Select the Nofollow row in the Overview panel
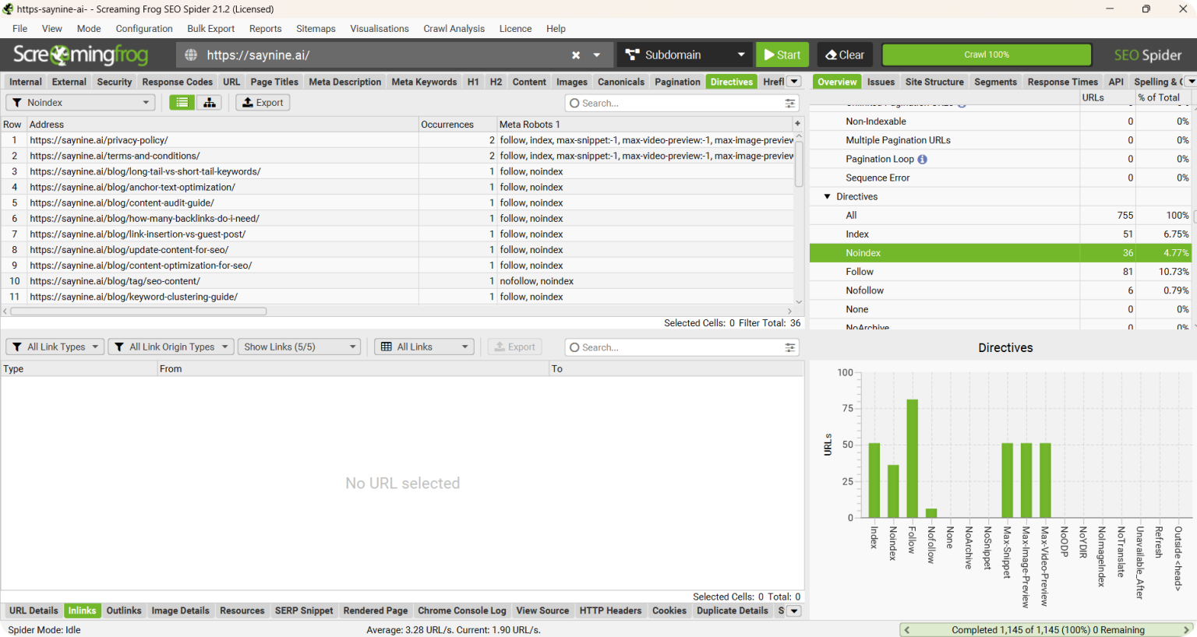 tap(1000, 290)
